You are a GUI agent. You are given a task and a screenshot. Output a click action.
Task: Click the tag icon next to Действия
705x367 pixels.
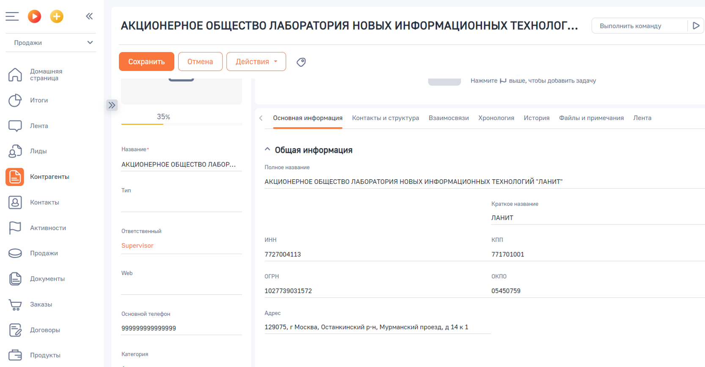point(301,62)
